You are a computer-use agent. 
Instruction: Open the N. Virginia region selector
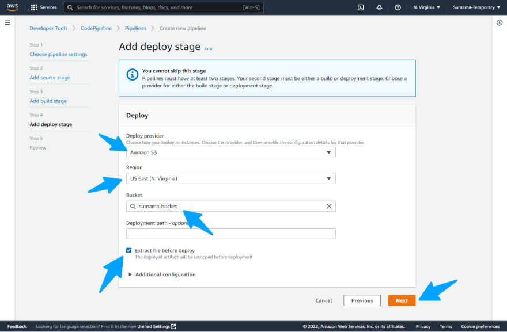point(426,7)
